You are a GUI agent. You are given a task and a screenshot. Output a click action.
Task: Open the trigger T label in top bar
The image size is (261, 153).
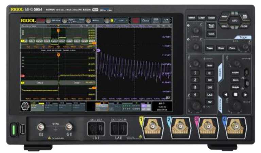[107, 21]
